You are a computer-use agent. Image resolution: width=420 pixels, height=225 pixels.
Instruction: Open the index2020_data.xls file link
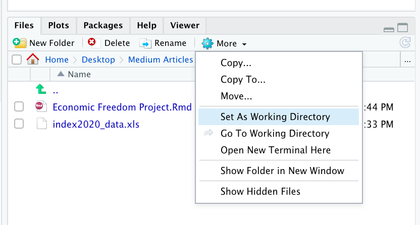[96, 124]
